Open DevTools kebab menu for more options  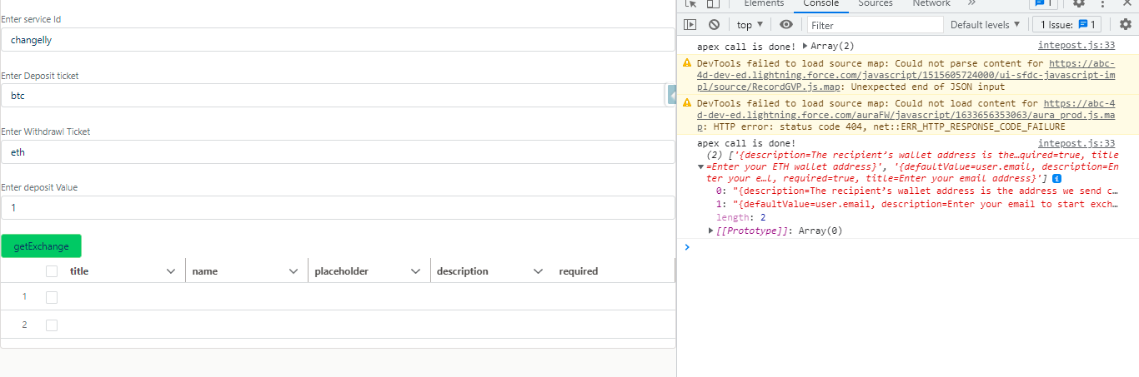1101,4
